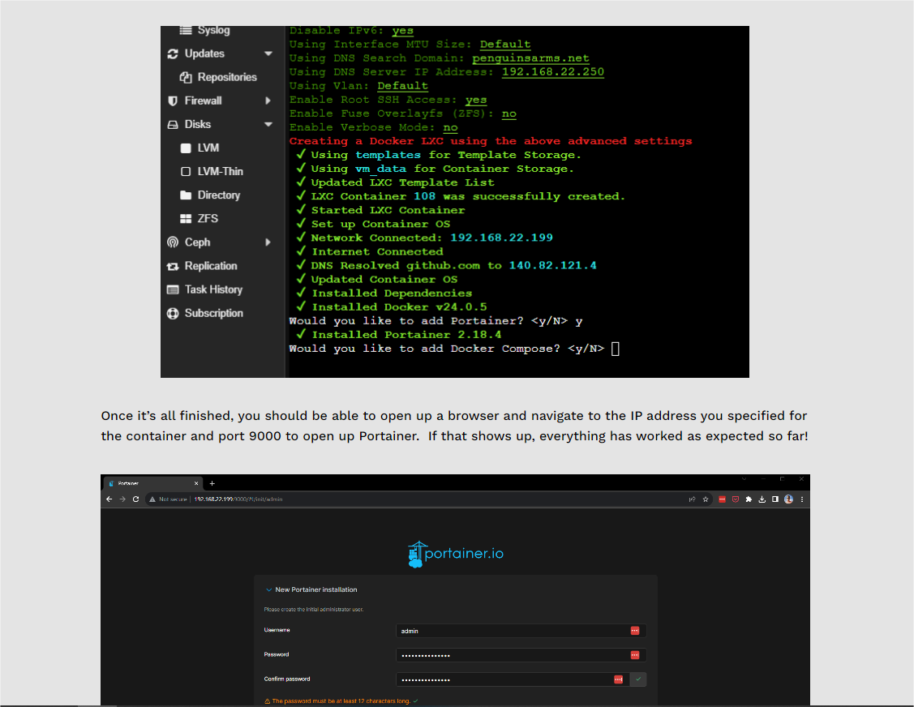
Task: Open Repositories in the Proxmox sidebar
Action: (227, 77)
